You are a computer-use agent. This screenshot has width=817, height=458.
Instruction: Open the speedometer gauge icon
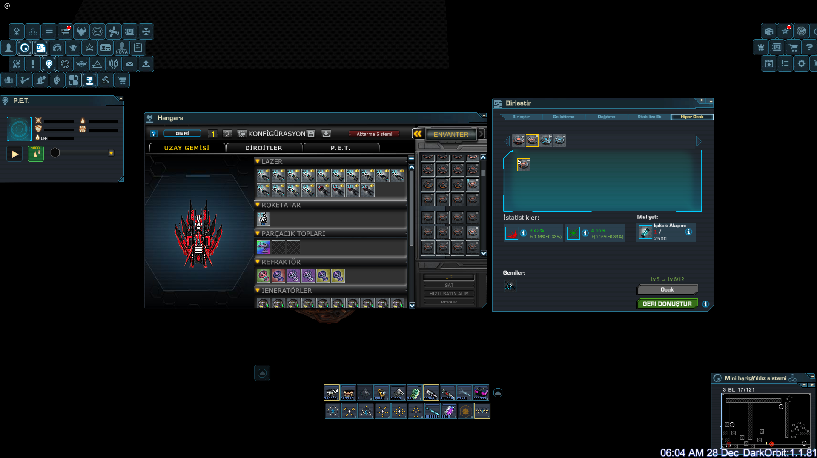57,48
